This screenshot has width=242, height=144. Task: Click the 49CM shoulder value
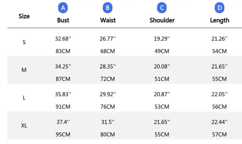pyautogui.click(x=162, y=51)
